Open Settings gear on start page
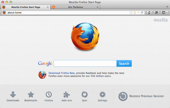170x108 pixels. click(103, 97)
